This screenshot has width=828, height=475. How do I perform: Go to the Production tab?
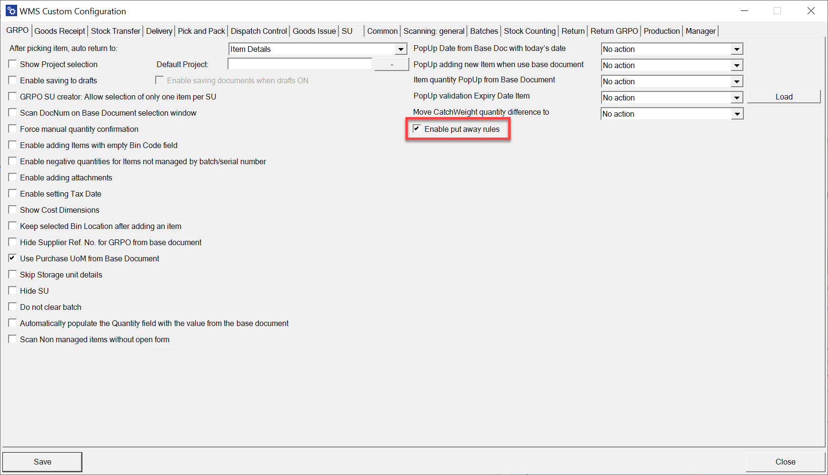[661, 31]
